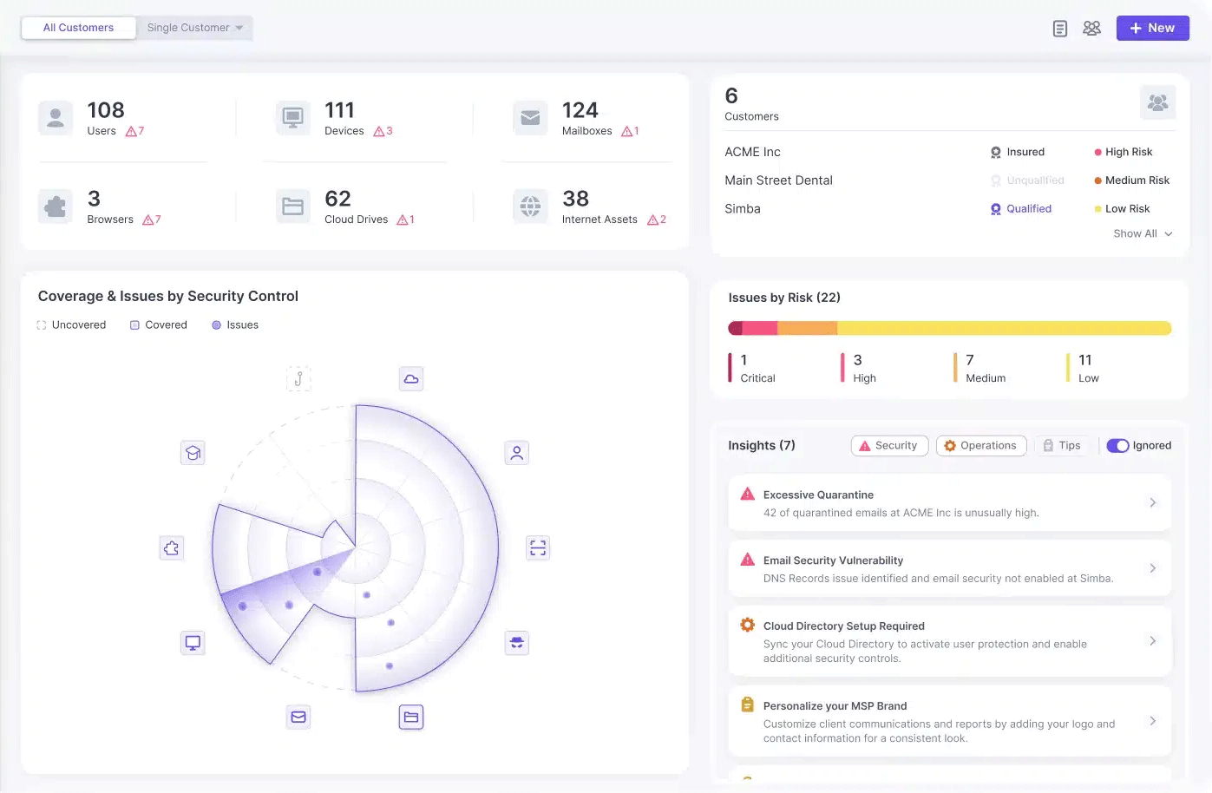The height and width of the screenshot is (793, 1212).
Task: Click the Mailboxes warning alert 1
Action: (x=631, y=131)
